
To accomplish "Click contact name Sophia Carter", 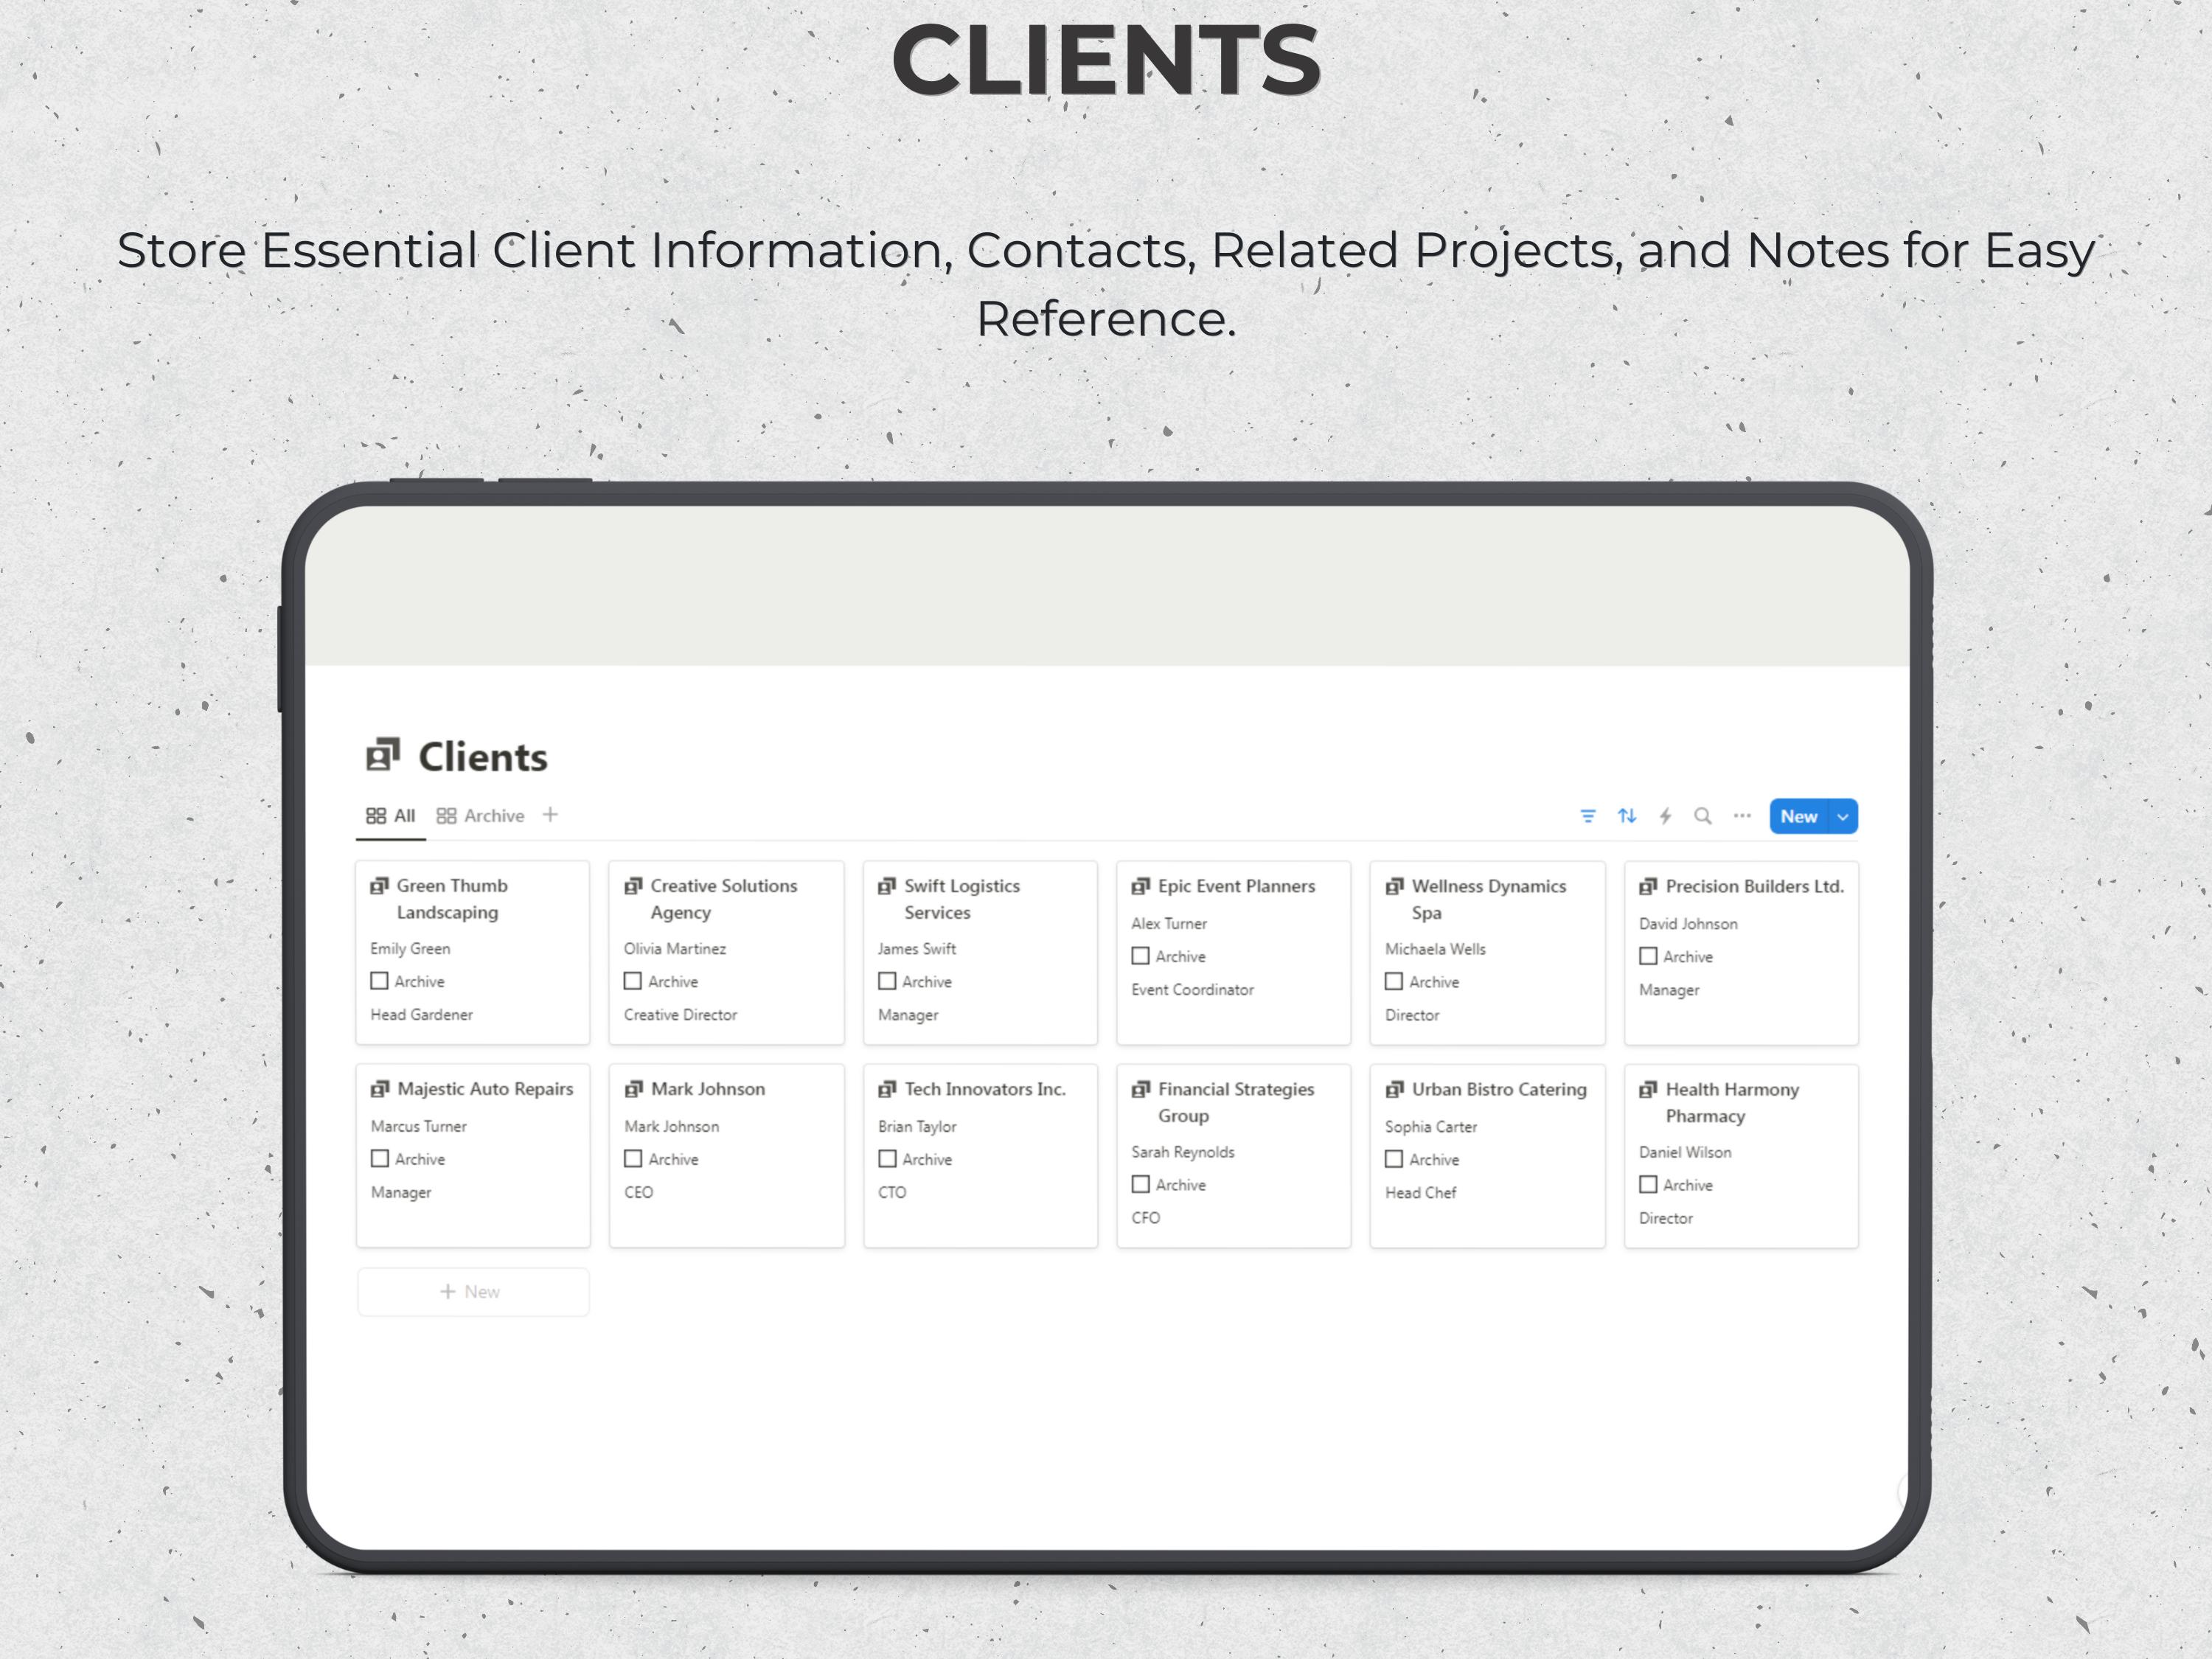I will point(1431,1126).
